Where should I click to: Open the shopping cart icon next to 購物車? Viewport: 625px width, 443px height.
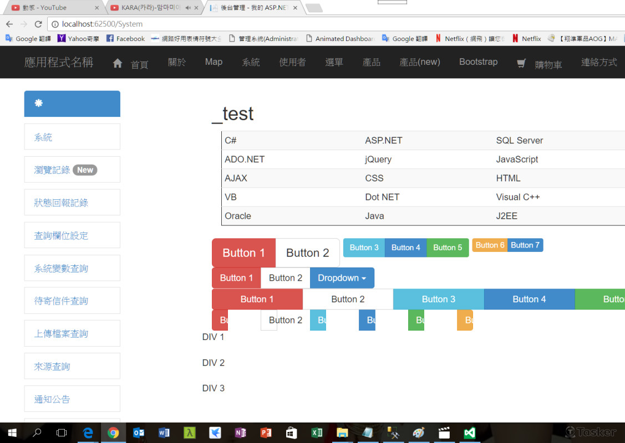point(520,63)
